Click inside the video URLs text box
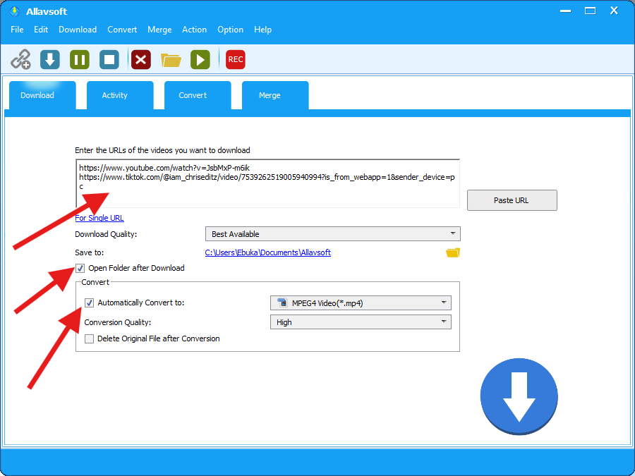This screenshot has height=476, width=635. 267,183
